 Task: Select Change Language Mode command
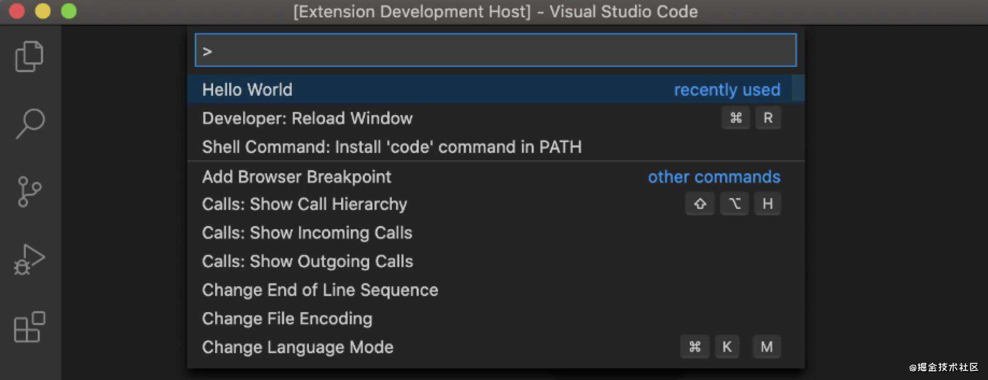click(496, 347)
